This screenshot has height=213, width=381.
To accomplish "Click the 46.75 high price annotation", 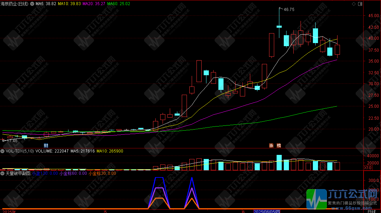I will click(x=289, y=10).
